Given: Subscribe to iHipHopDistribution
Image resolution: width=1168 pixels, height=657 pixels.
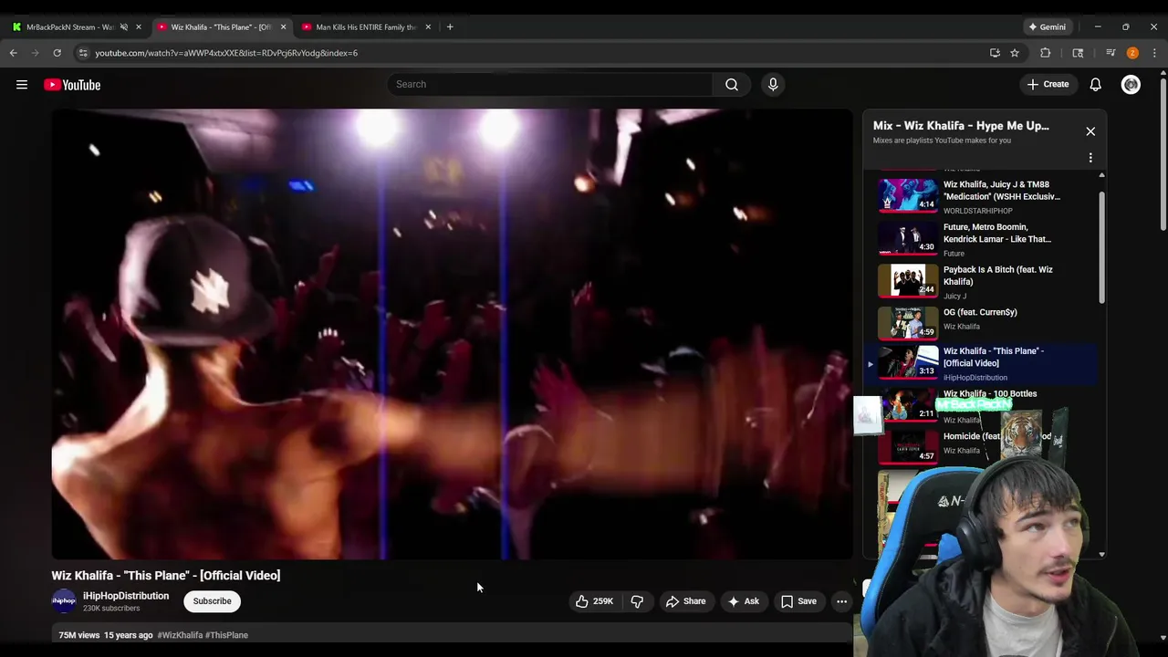Looking at the screenshot, I should [x=212, y=601].
